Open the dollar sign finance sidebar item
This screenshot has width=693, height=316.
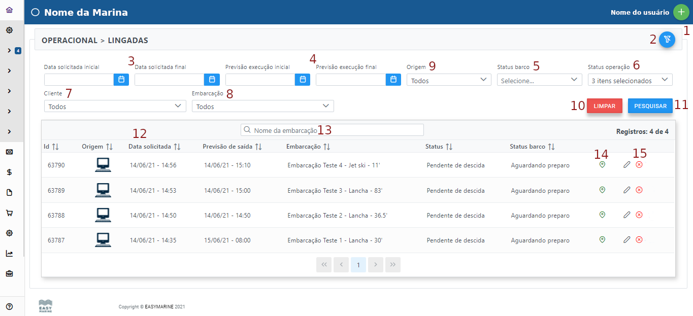tap(9, 172)
